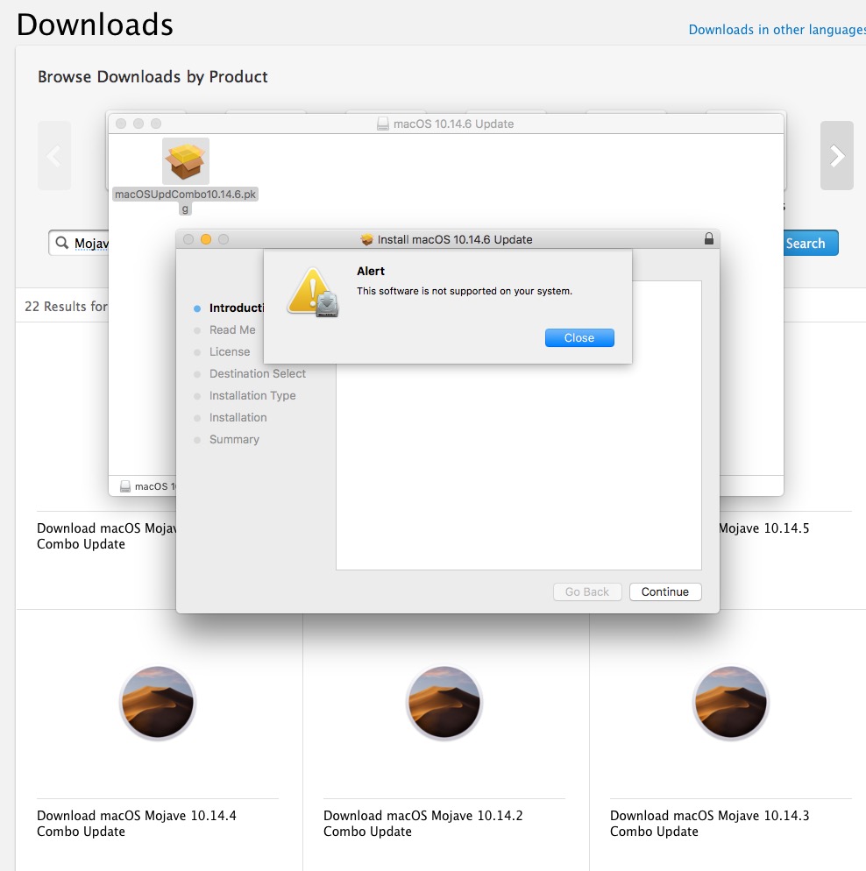Open Download macOS Mojave 10.14.3 Combo Update link

[710, 823]
